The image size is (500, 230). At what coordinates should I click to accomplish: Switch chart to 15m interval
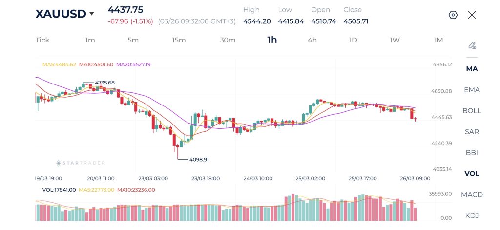(x=179, y=40)
